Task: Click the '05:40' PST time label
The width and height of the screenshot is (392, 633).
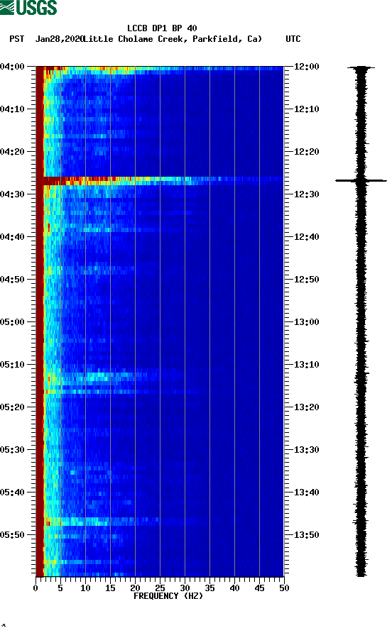Action: (x=12, y=492)
